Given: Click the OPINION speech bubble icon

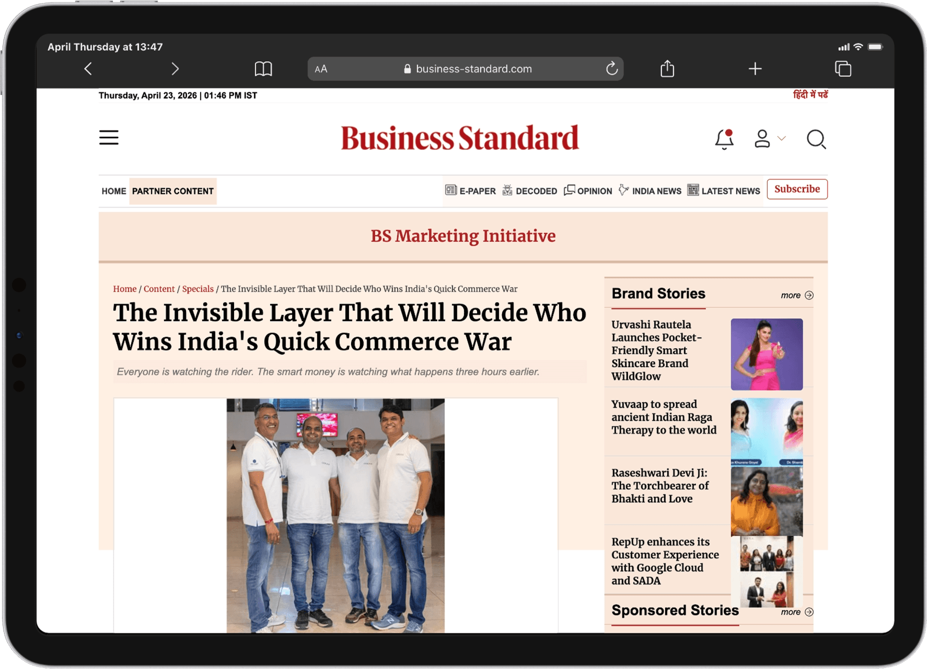Looking at the screenshot, I should pos(569,190).
